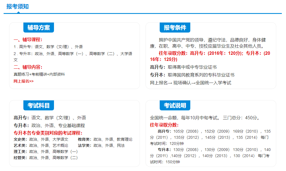The width and height of the screenshot is (286, 171).
Task: Click the 往年录取分数 heading in 考试说明
Action: tap(164, 125)
